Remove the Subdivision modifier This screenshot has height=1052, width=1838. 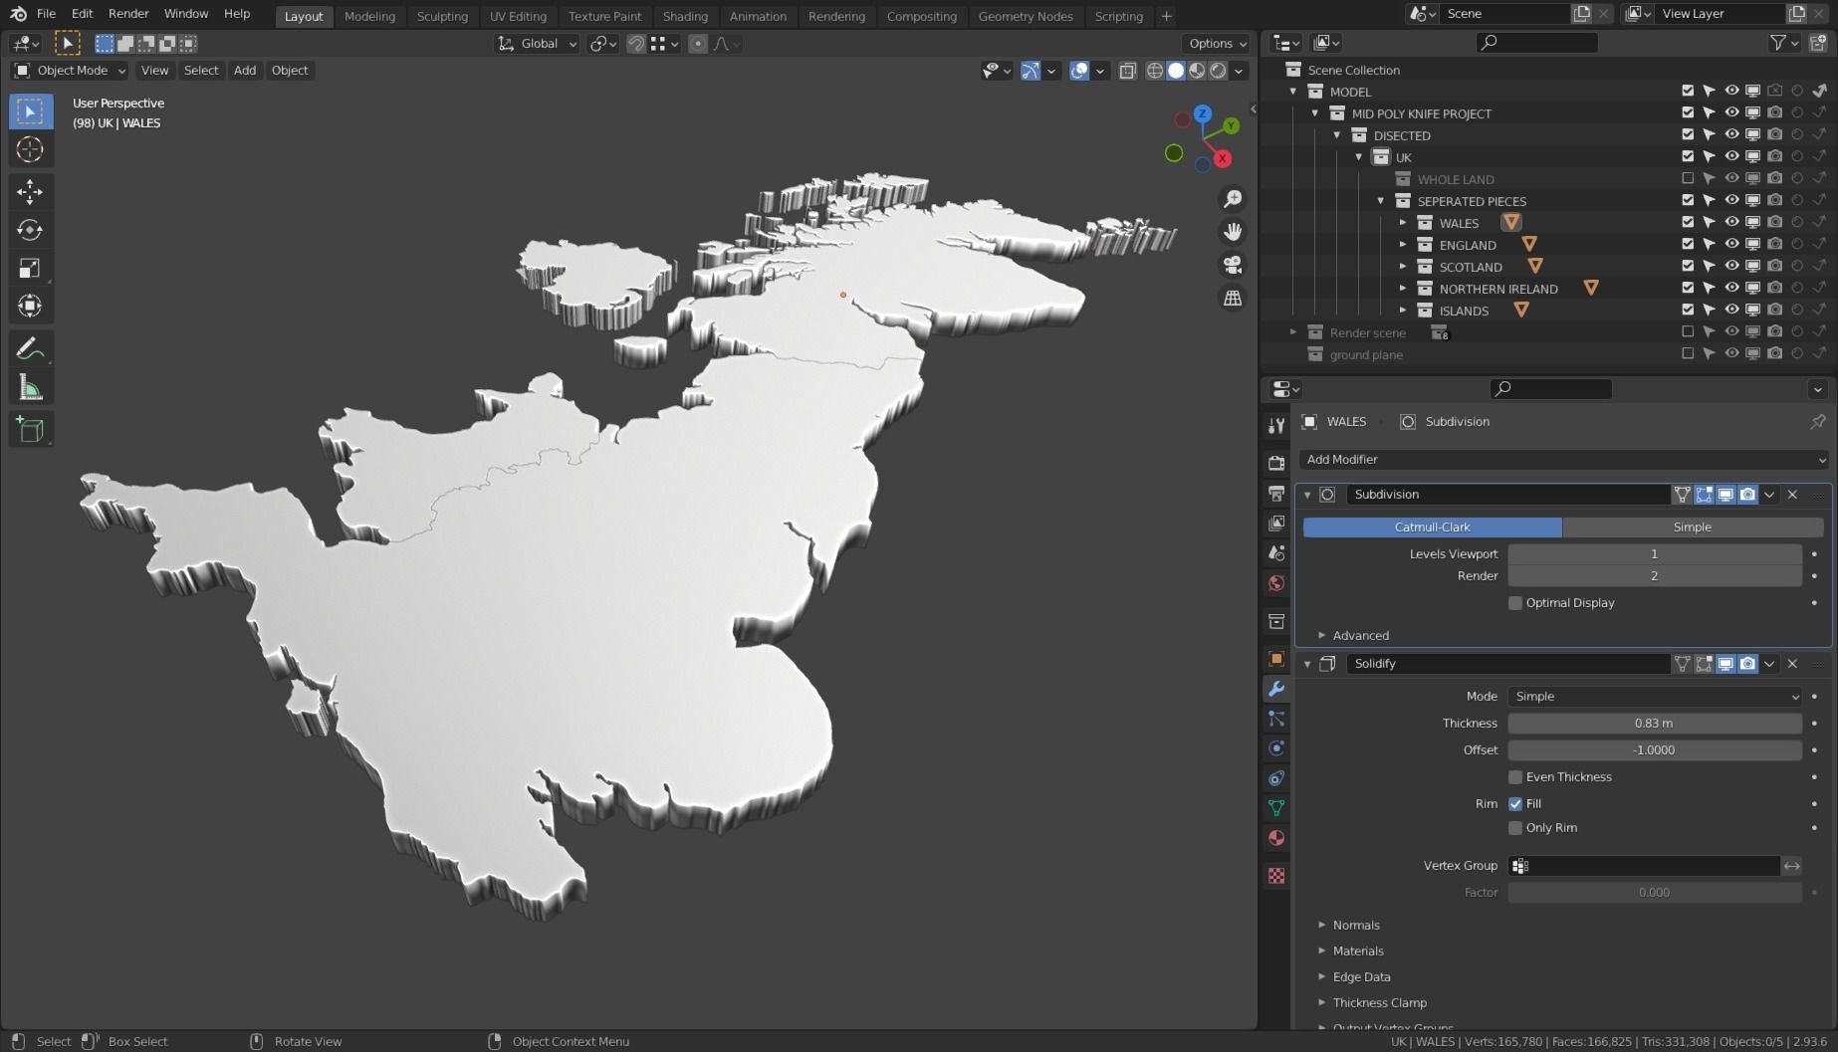tap(1792, 495)
